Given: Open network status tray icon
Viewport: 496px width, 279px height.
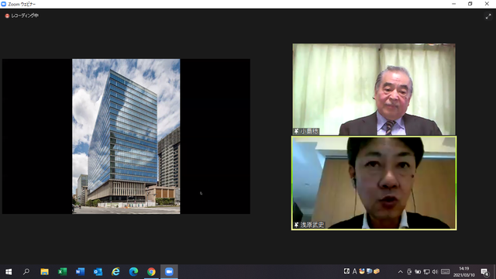Looking at the screenshot, I should (426, 272).
